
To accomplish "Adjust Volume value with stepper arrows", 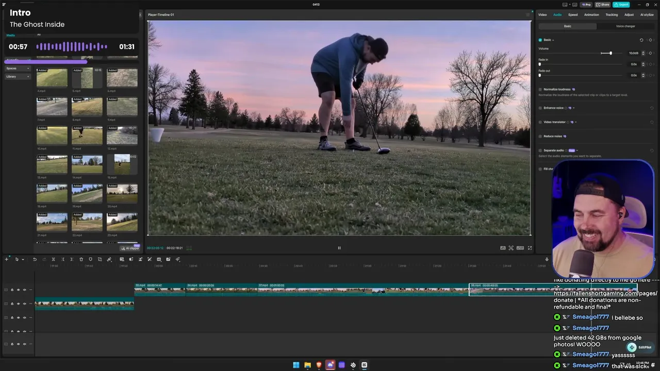I will (x=643, y=53).
